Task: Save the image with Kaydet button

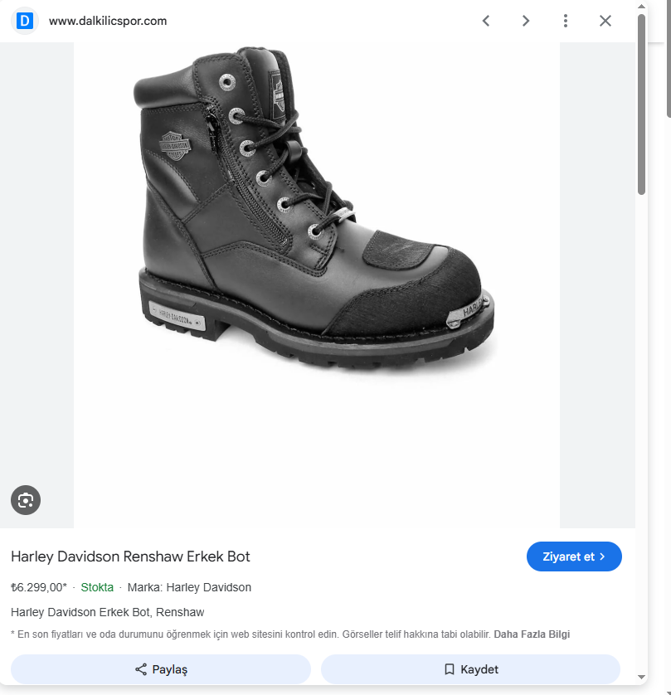Action: [470, 669]
